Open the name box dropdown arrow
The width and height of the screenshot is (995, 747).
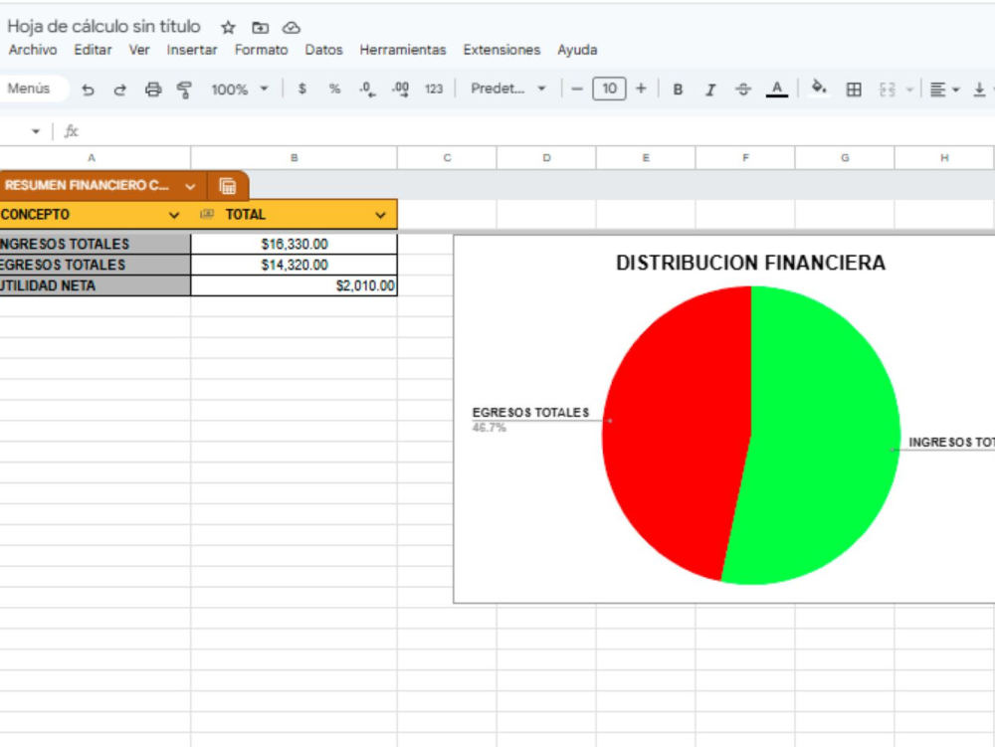tap(36, 131)
